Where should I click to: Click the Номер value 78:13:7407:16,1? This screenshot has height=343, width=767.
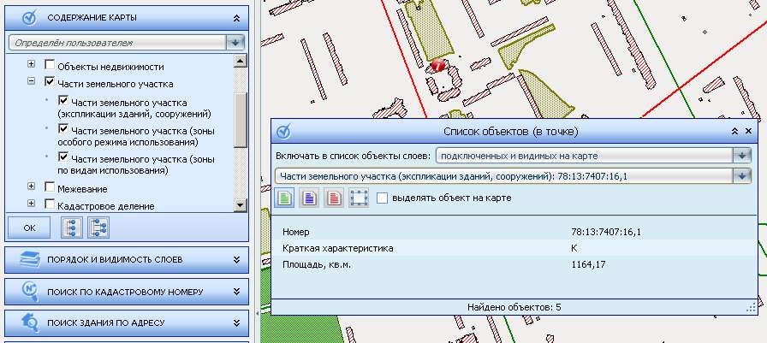[605, 232]
